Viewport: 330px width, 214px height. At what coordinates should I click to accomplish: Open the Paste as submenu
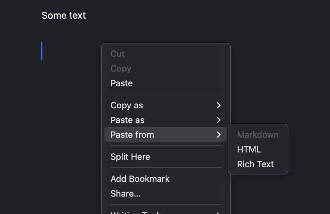128,120
